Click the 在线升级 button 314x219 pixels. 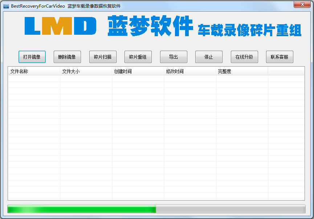coord(244,57)
